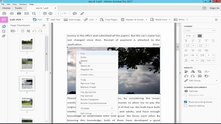Click the highlighter pen icon
The width and height of the screenshot is (221, 124).
click(82, 13)
